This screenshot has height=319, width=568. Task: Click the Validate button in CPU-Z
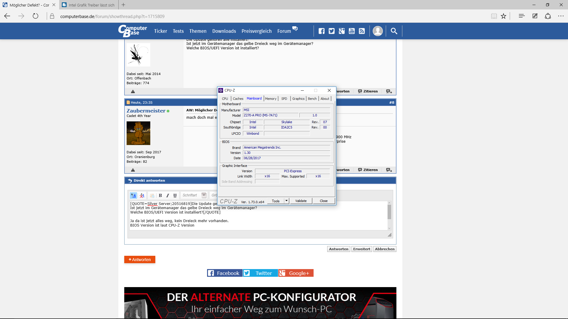[301, 201]
